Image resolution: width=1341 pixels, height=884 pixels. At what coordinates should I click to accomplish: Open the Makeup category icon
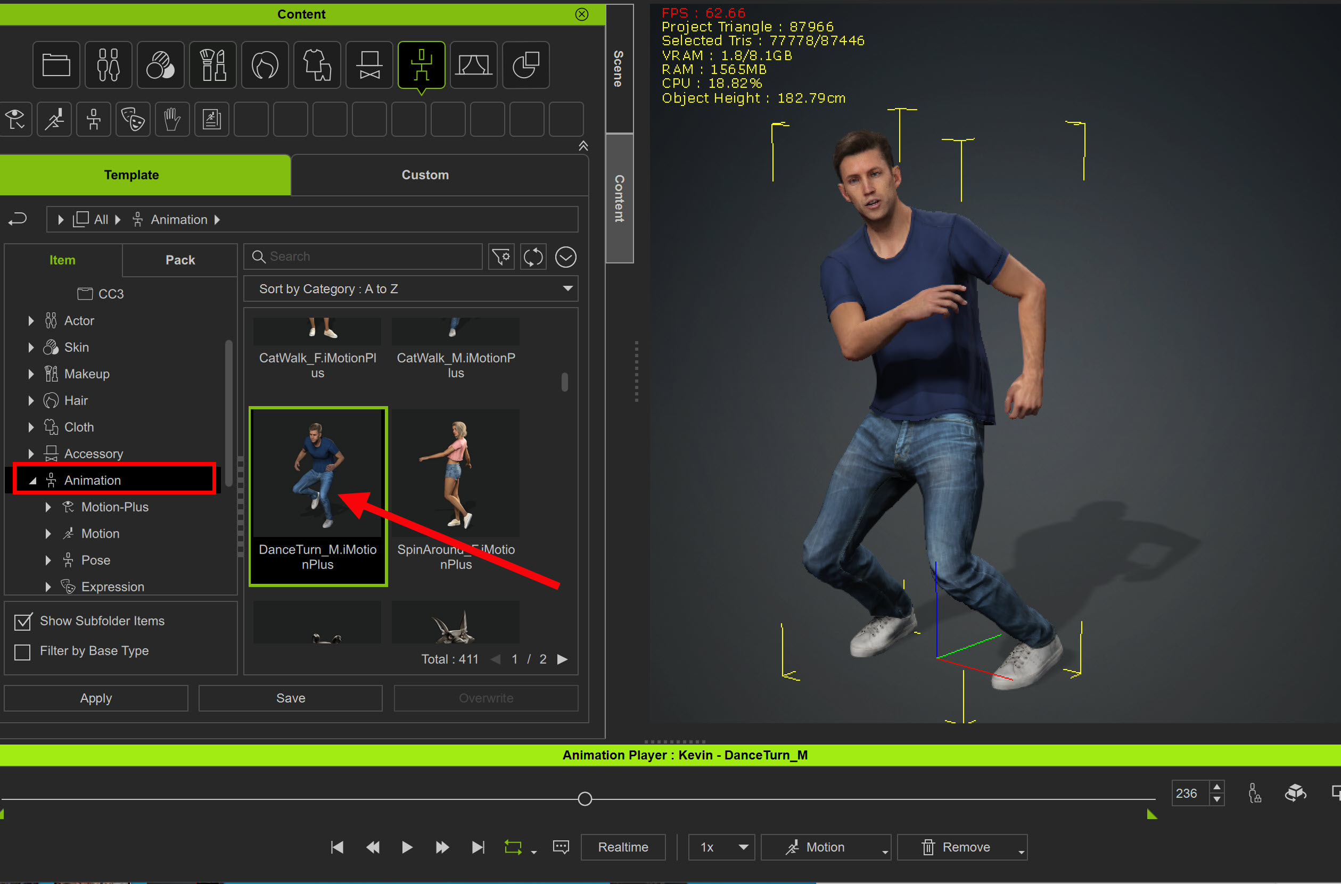[x=212, y=65]
